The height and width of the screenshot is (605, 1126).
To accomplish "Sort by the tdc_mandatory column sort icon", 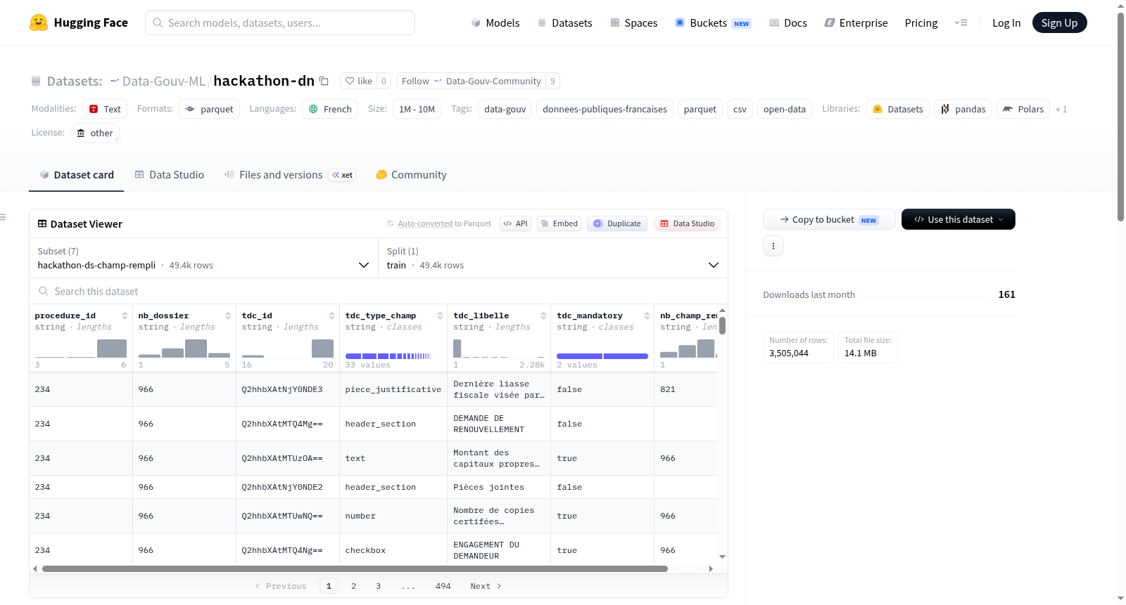I will click(x=647, y=315).
